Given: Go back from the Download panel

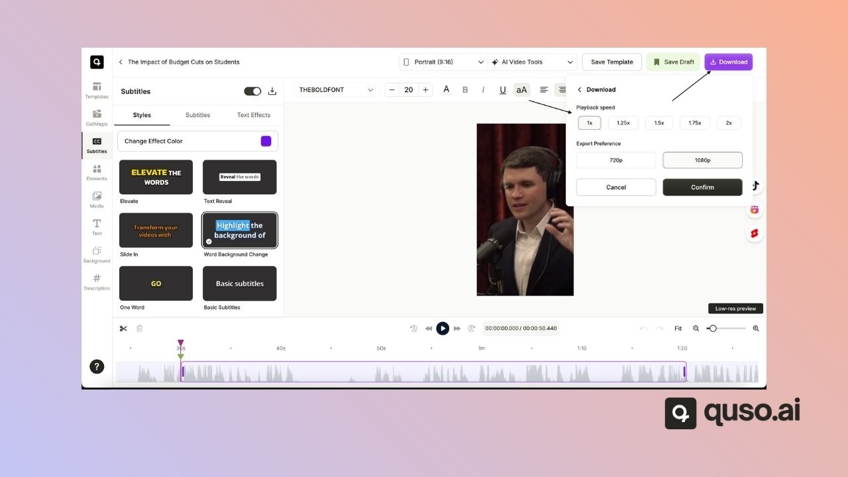Looking at the screenshot, I should tap(580, 89).
